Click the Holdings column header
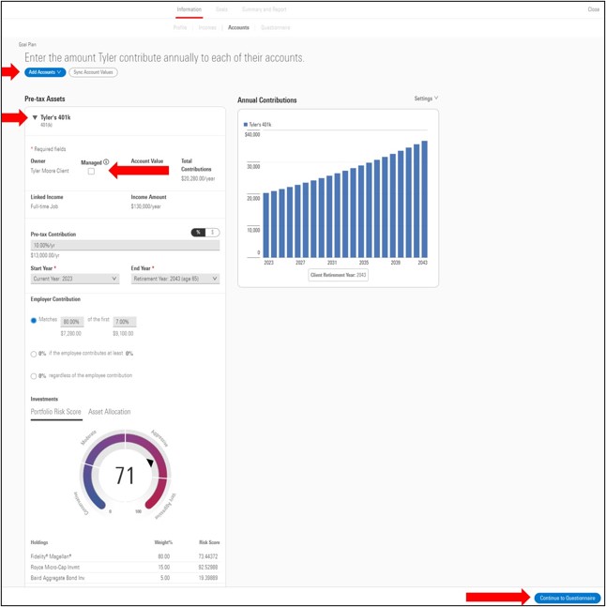Viewport: 606px width, 607px height. (39, 542)
